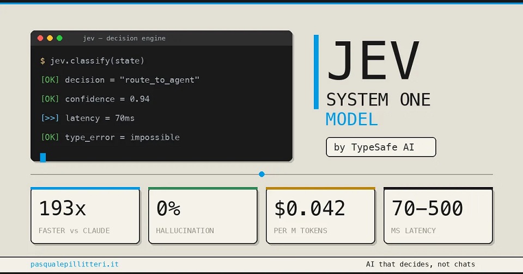
Task: Click the 'jev — decision engine' terminal title
Action: point(124,38)
